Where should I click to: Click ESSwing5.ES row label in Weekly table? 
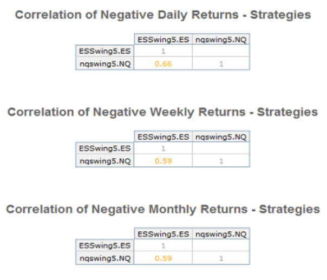click(105, 148)
